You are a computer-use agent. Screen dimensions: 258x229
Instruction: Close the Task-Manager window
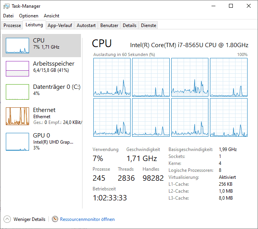pos(249,6)
